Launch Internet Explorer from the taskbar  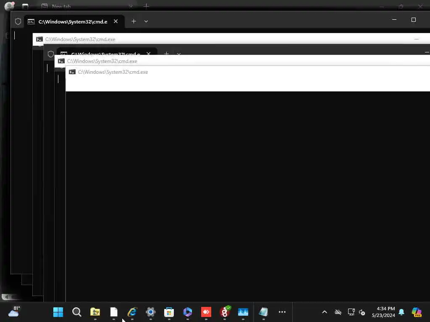click(x=132, y=312)
